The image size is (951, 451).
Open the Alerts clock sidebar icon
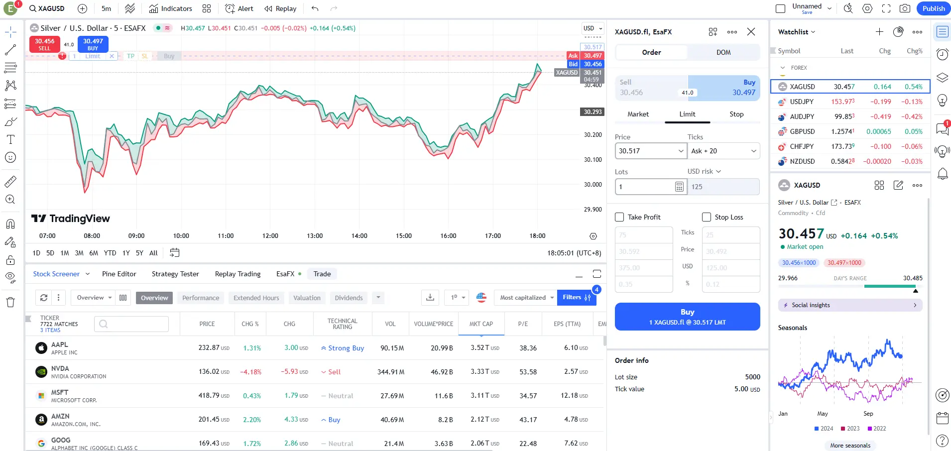point(942,54)
